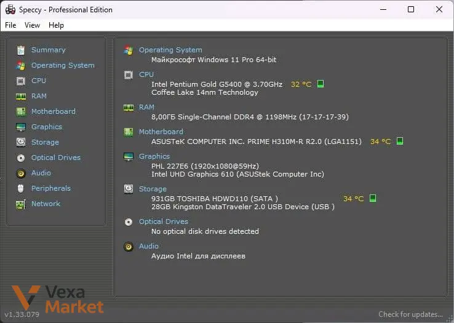Click the CPU chip icon in sidebar

(21, 81)
